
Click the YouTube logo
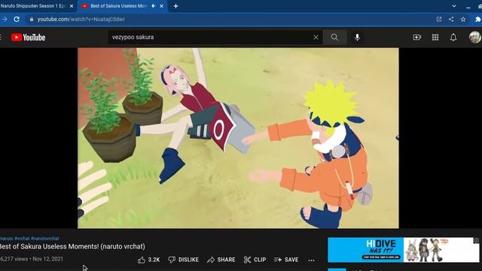click(x=29, y=38)
